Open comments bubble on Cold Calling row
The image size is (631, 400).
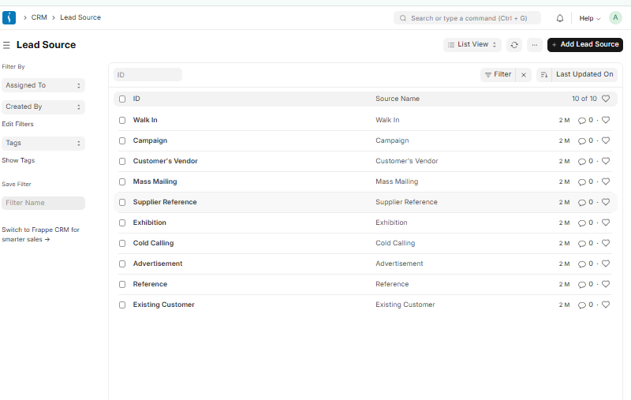point(582,244)
